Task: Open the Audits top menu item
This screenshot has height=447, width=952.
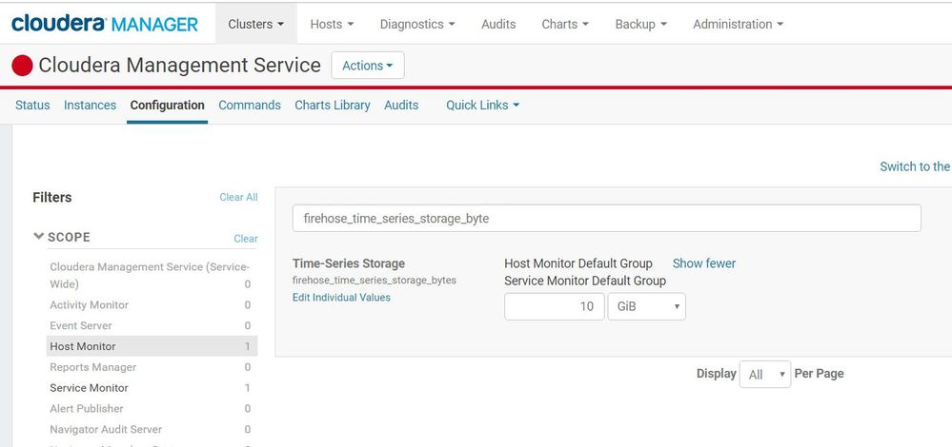Action: click(498, 24)
